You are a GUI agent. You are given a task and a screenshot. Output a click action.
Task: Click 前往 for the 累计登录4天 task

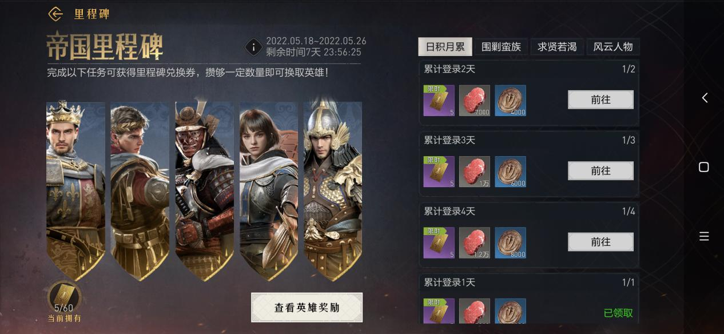(x=600, y=242)
